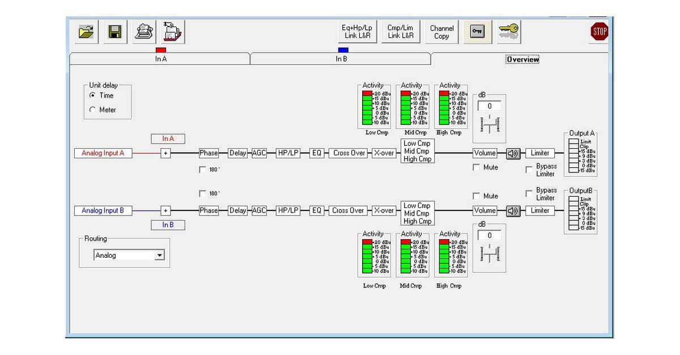This screenshot has height=355, width=680.
Task: Click the speaker icon on channel A
Action: [513, 153]
